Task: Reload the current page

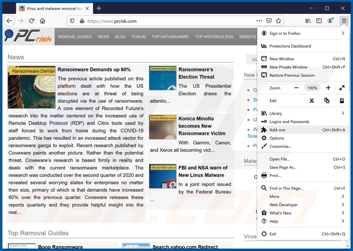Action: tap(32, 21)
